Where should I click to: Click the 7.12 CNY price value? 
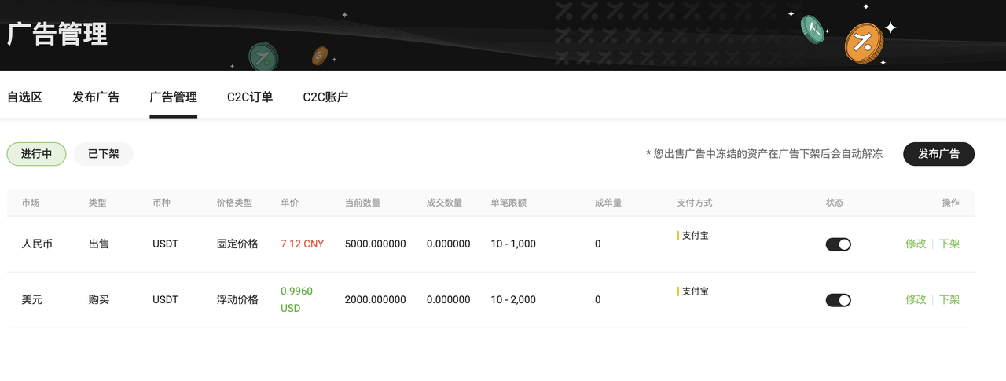302,244
